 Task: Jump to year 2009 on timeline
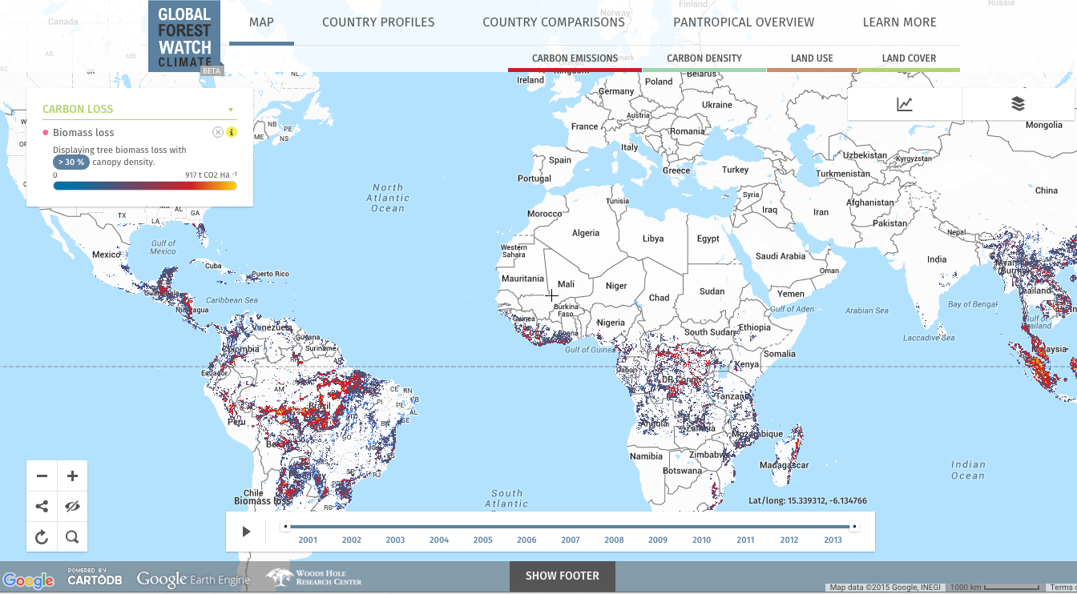click(658, 540)
